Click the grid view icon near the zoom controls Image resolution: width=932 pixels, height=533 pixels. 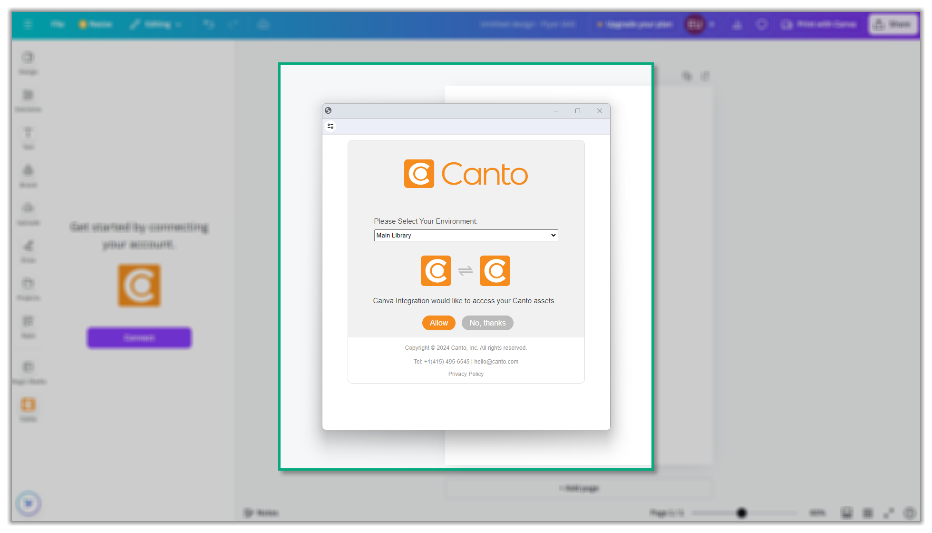coord(868,513)
